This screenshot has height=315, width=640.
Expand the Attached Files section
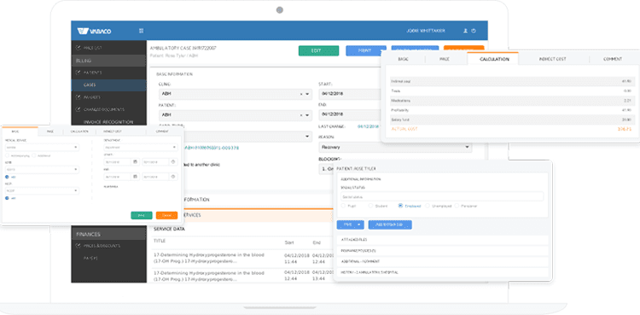click(442, 240)
